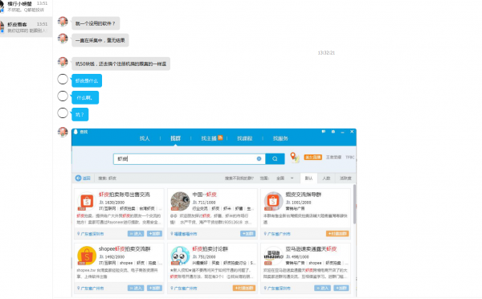The width and height of the screenshot is (482, 299).
Task: Click sender avatar beside 一直在采集中 message
Action: [63, 39]
